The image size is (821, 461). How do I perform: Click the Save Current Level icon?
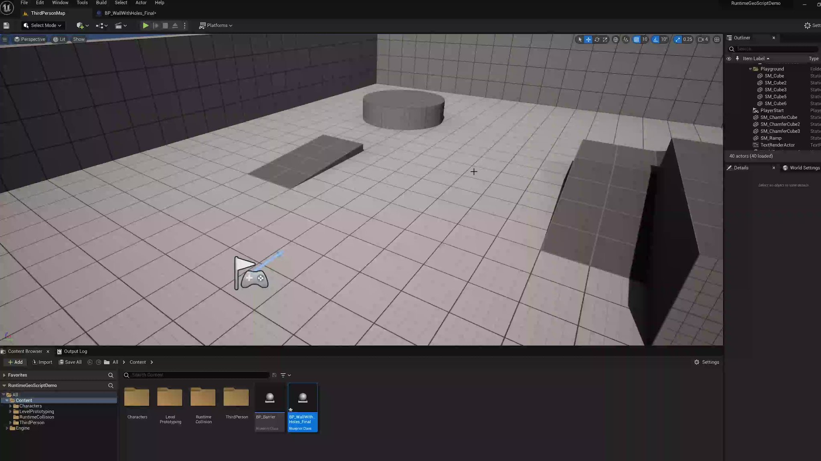(x=6, y=25)
